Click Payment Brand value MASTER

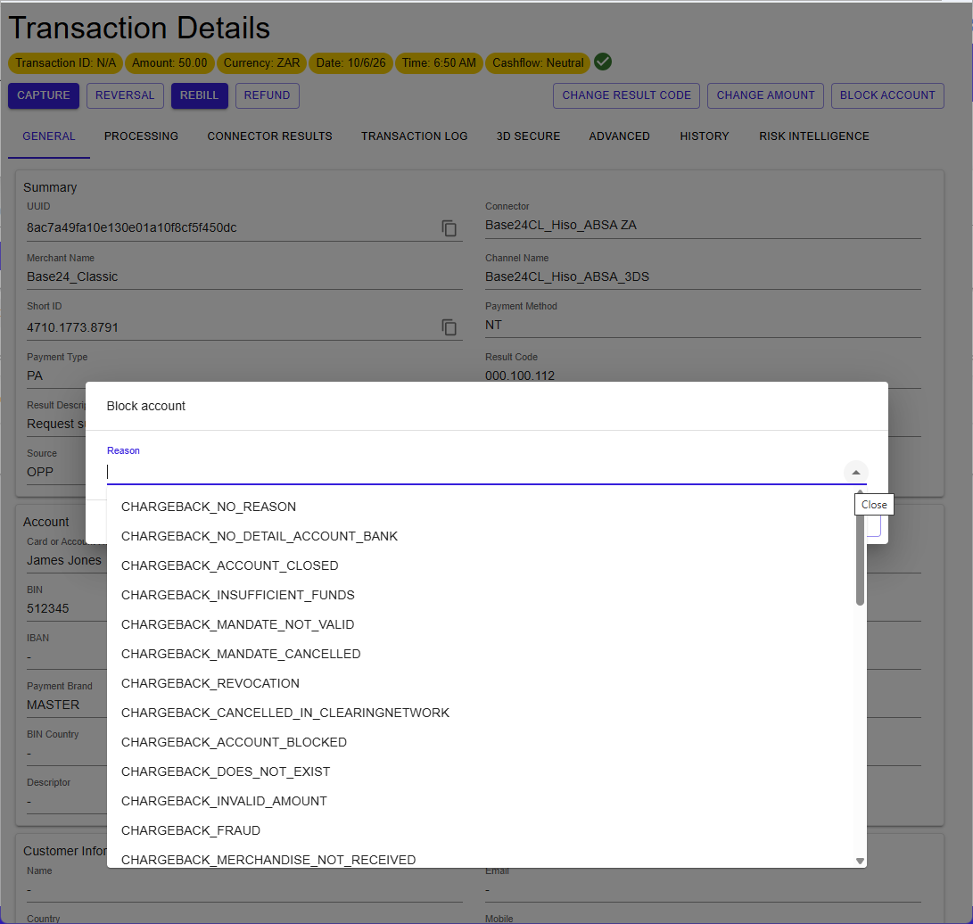54,705
